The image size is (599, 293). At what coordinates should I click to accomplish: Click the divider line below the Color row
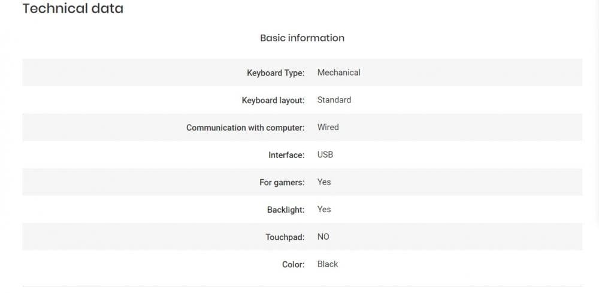coord(302,286)
